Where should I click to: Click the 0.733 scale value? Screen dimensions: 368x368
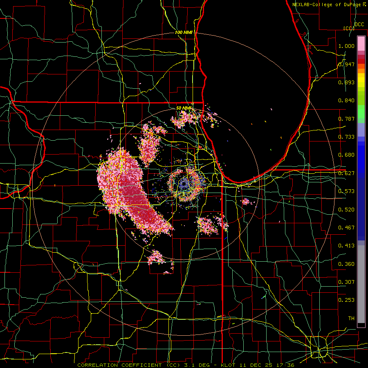tap(346, 137)
